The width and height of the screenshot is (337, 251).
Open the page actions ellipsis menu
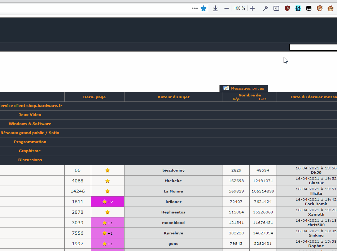pos(195,8)
